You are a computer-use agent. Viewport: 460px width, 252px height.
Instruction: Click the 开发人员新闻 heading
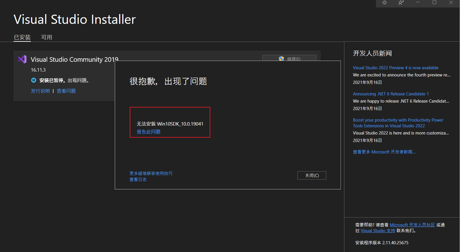[372, 53]
